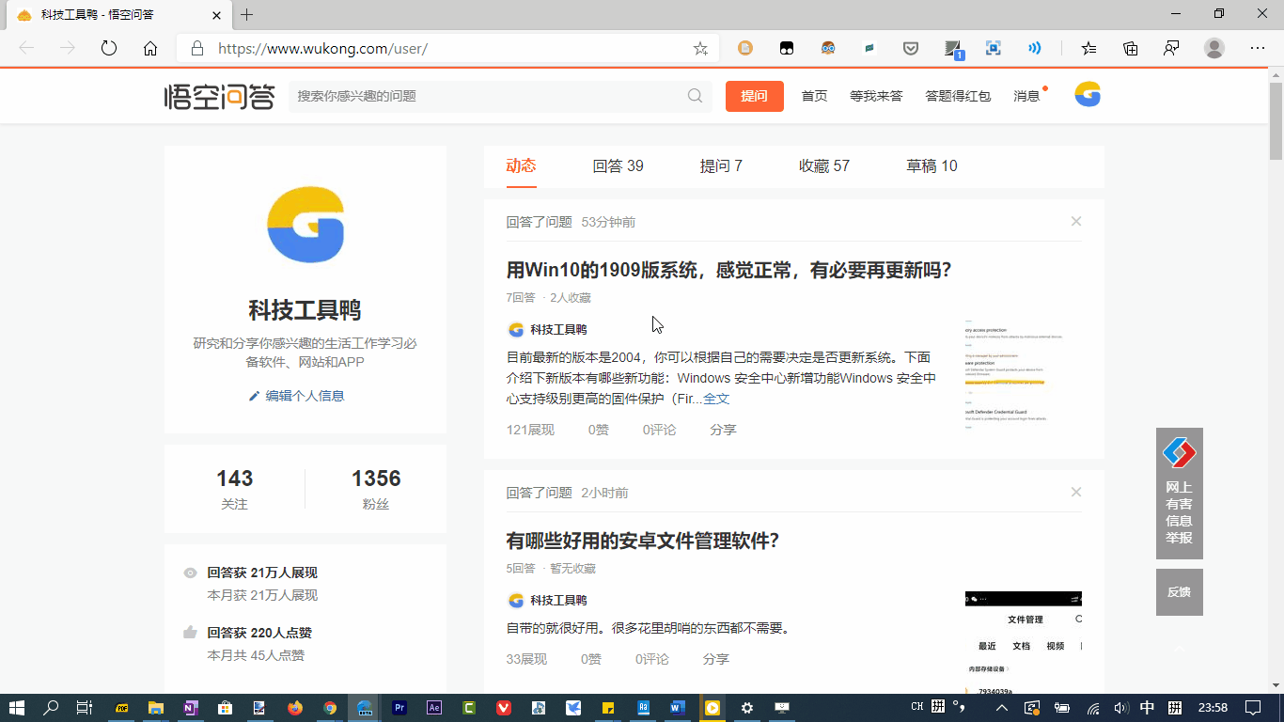Open the user avatar in the Wukong header
Viewport: 1284px width, 722px height.
click(1088, 95)
